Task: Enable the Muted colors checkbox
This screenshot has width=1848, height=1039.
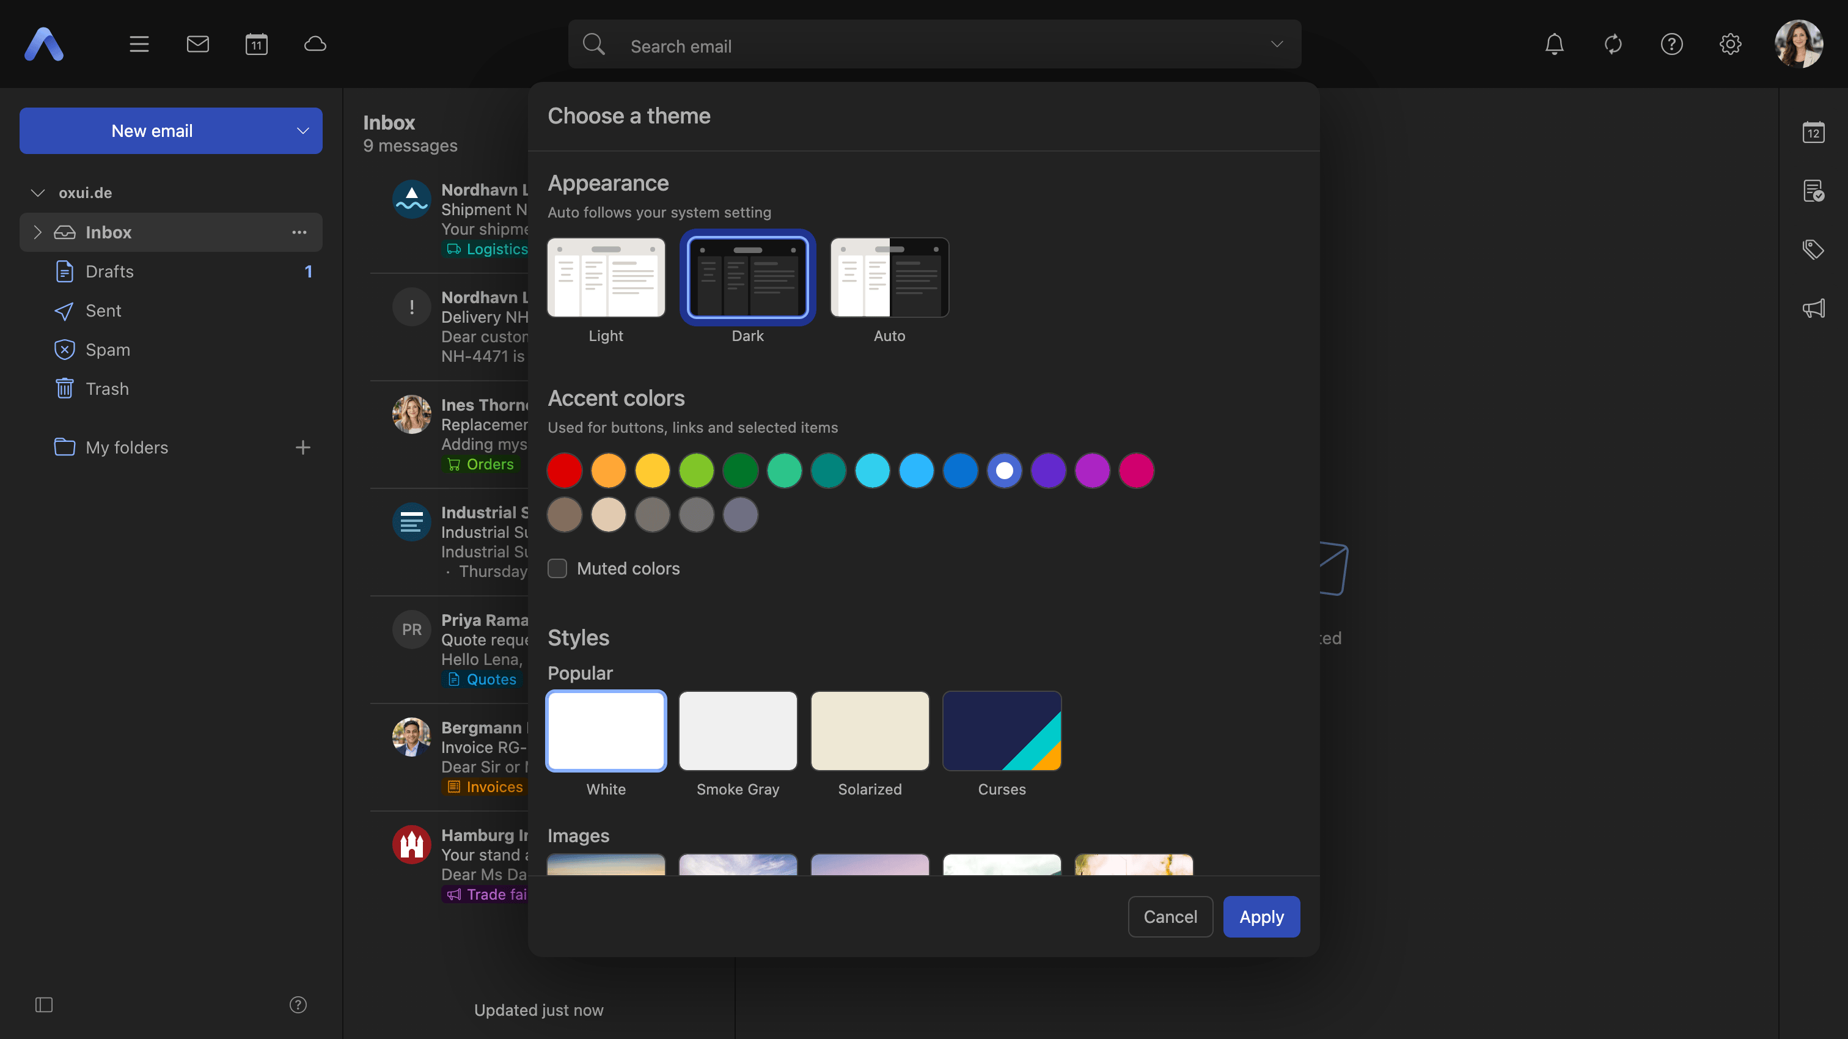Action: coord(557,569)
